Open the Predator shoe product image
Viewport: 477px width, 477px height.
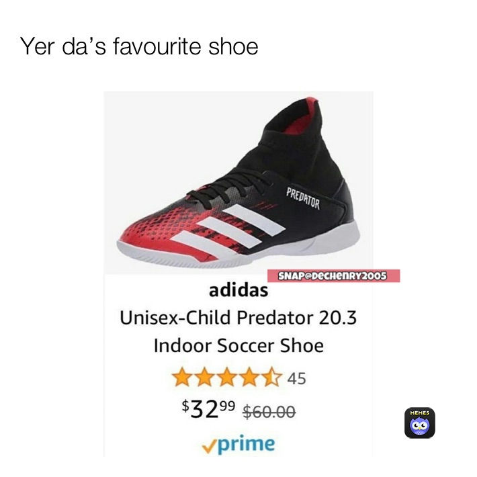point(238,183)
